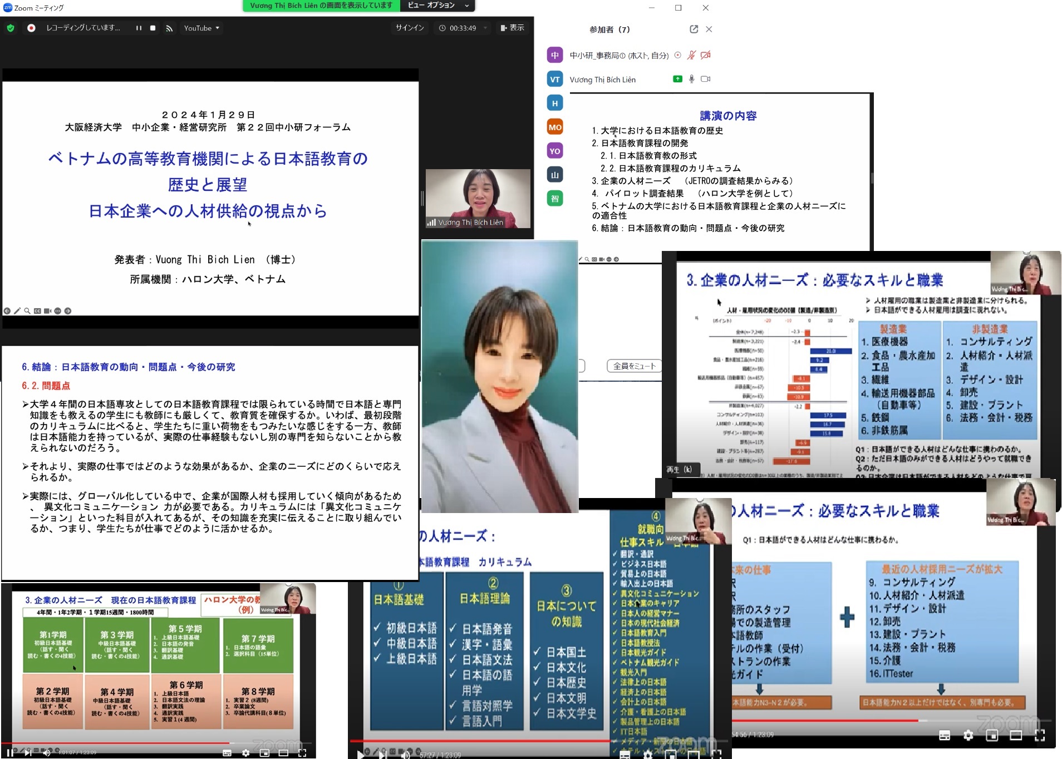Click the next slide arrow under the title slide
1062x759 pixels.
coord(68,311)
